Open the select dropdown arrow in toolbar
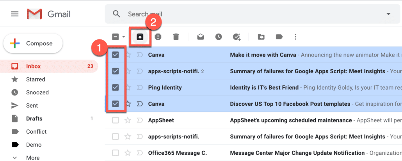 click(124, 37)
